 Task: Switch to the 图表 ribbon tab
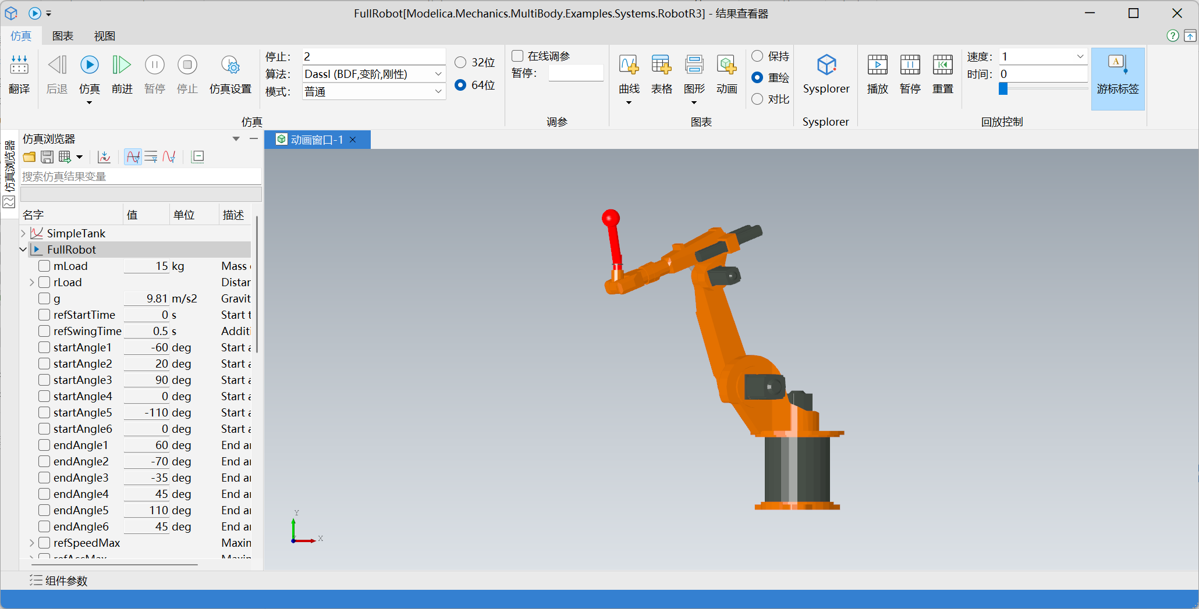(x=63, y=36)
